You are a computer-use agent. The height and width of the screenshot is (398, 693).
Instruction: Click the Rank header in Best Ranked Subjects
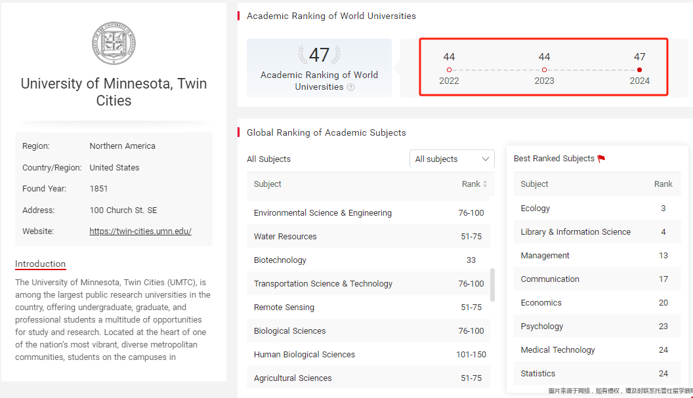tap(663, 184)
